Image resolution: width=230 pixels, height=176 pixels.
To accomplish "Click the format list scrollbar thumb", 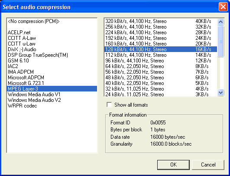I will [220, 41].
